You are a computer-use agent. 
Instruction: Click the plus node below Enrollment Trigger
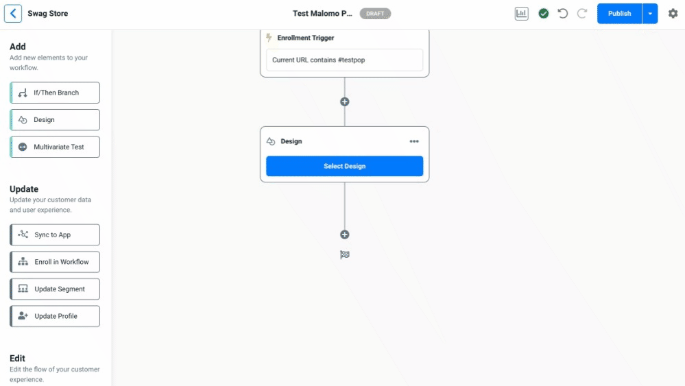345,101
